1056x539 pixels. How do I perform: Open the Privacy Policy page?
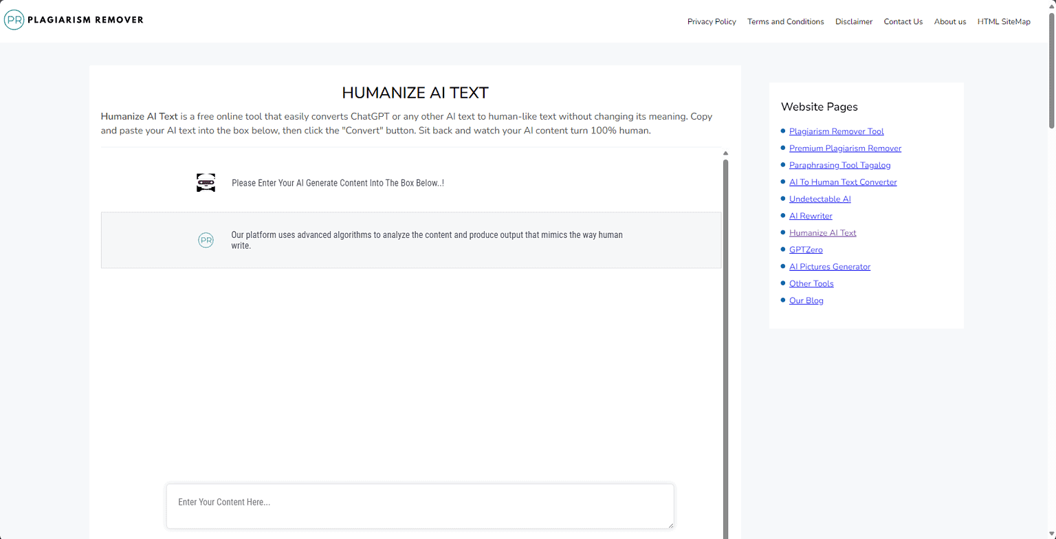pos(712,21)
